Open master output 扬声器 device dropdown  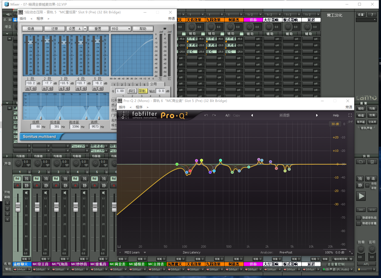coord(338,269)
